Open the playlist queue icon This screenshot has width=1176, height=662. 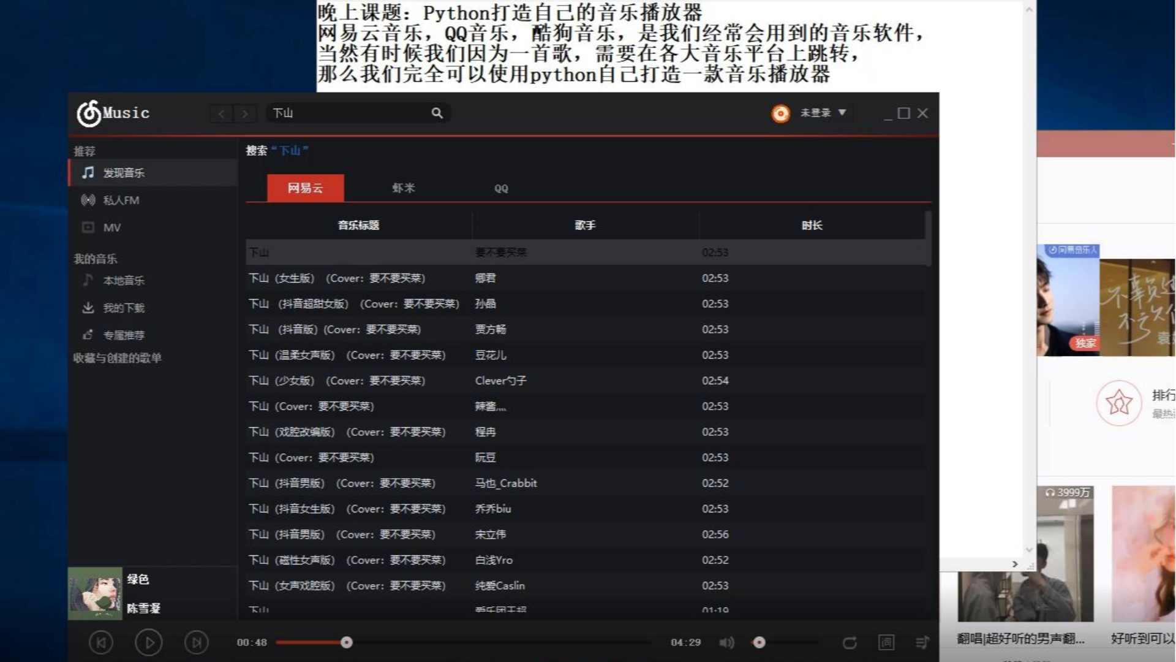tap(922, 642)
